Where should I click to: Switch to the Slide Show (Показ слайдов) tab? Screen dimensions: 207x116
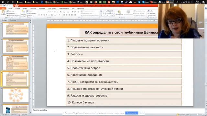(52, 8)
